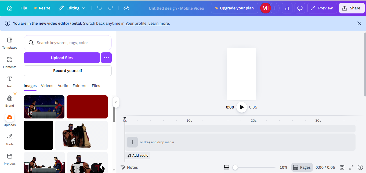
Task: Open the File menu
Action: (x=24, y=8)
